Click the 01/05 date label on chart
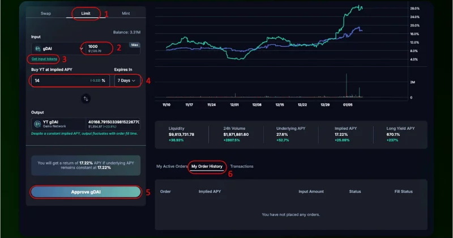 pyautogui.click(x=348, y=105)
